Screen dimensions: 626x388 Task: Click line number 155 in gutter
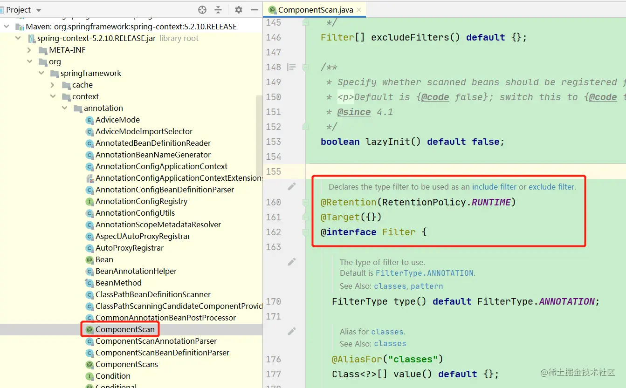(274, 171)
